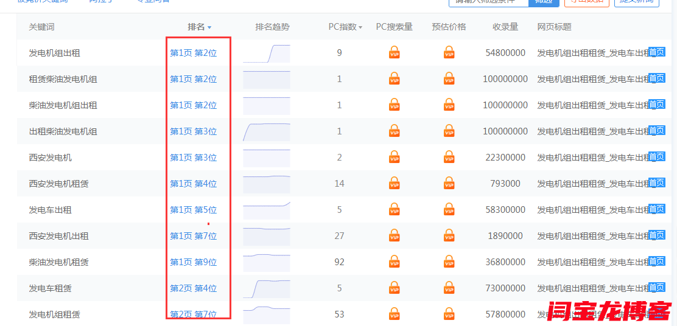Viewport: 677px width, 326px height.
Task: Select the keyword 发电机组租赁
Action: coord(54,314)
